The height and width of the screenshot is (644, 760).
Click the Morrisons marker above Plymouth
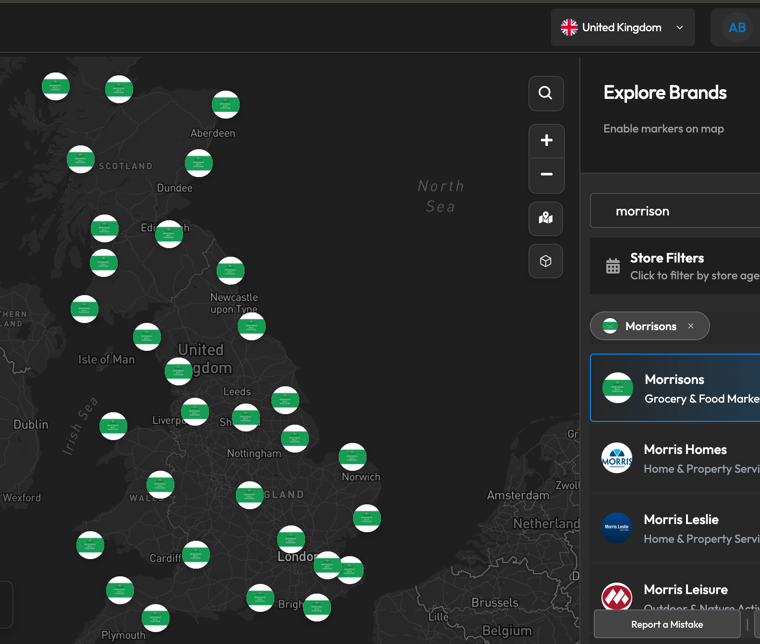click(x=156, y=618)
